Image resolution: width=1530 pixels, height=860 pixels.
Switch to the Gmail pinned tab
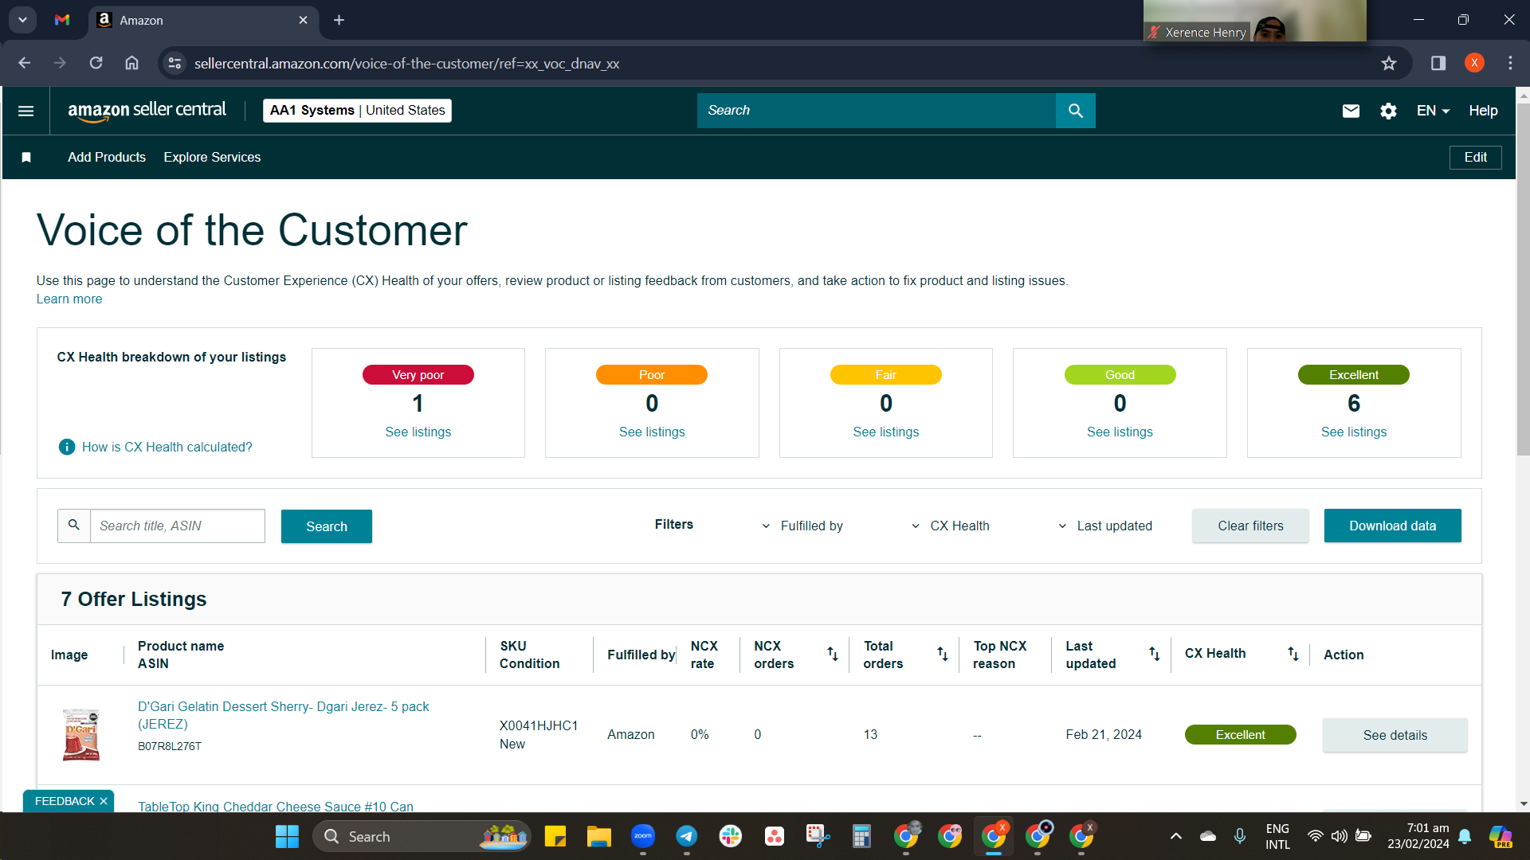coord(62,20)
